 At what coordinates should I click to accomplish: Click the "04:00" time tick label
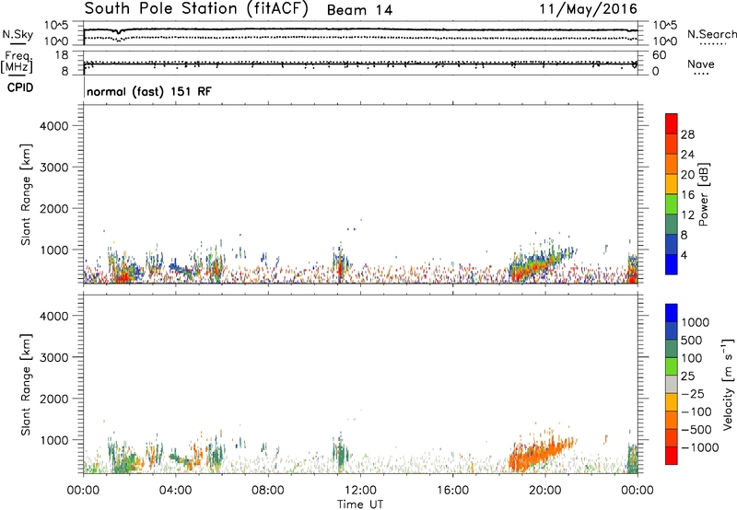175,491
